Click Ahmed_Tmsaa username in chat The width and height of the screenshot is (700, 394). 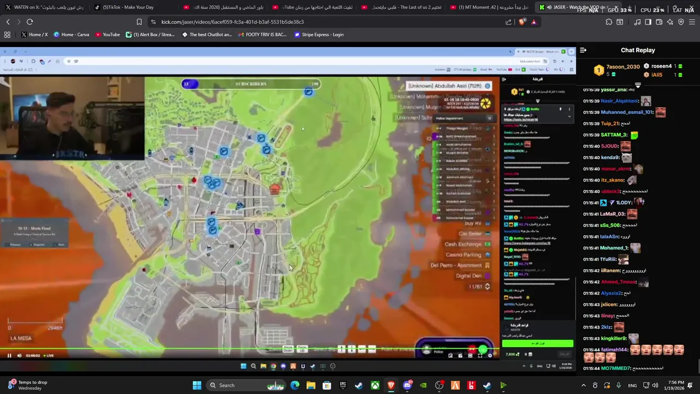tap(619, 282)
